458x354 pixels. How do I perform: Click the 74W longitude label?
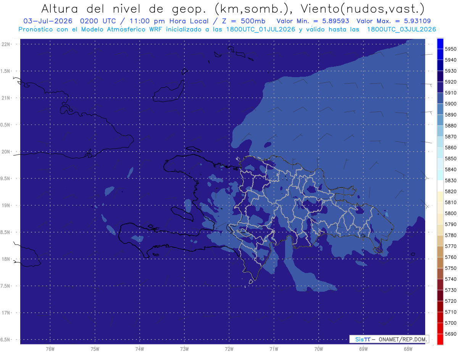(140, 349)
